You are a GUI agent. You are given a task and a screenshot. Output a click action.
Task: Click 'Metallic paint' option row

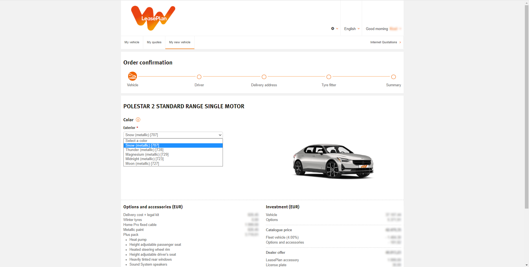191,230
